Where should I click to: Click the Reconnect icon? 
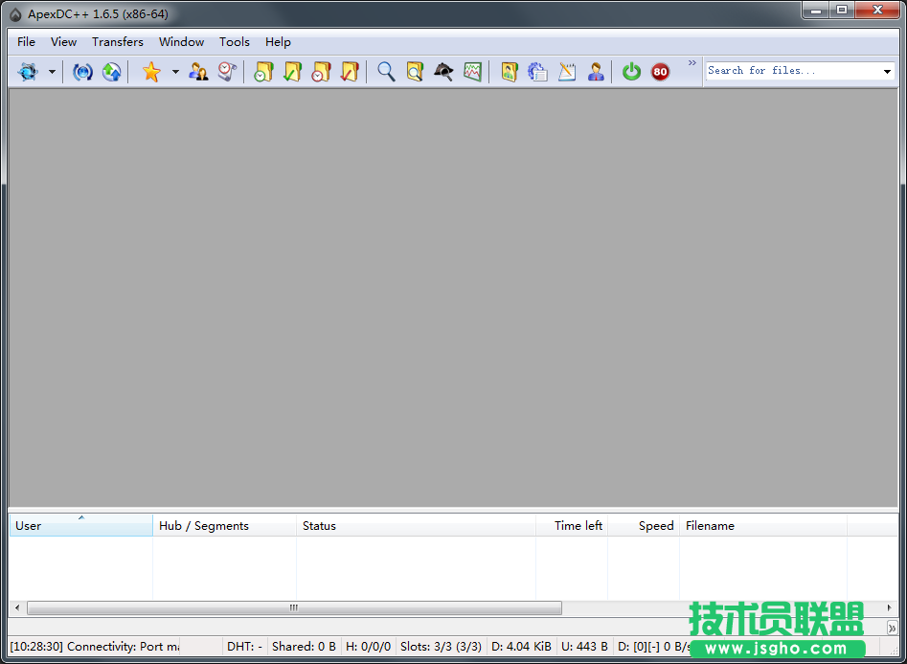coord(82,72)
